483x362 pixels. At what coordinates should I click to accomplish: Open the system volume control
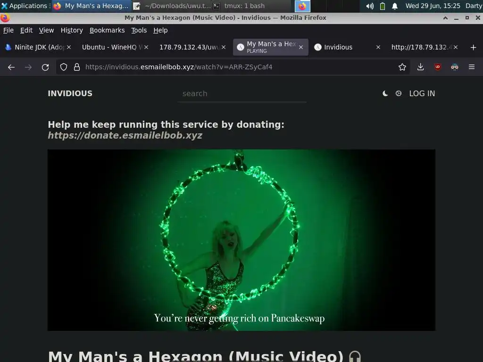[x=370, y=6]
